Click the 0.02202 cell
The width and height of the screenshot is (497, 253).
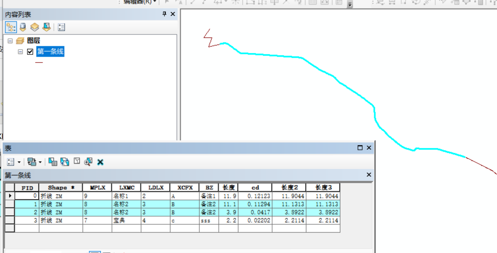pos(255,220)
